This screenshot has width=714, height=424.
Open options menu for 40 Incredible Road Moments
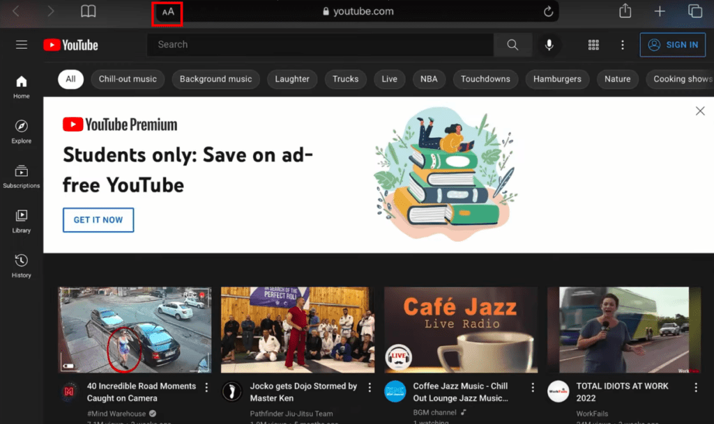coord(206,387)
